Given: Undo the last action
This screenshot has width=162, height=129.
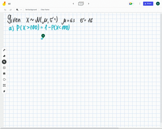Looking at the screenshot, I should point(5,10).
